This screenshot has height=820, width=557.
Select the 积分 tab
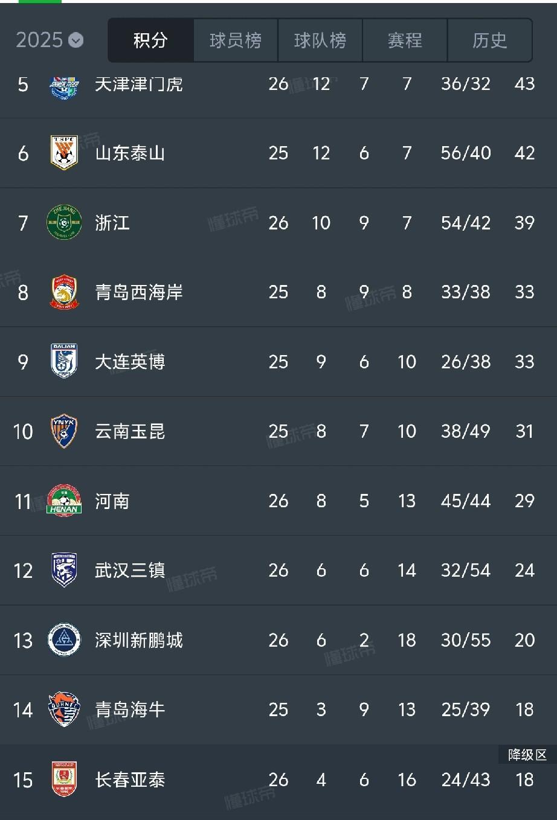coord(150,40)
